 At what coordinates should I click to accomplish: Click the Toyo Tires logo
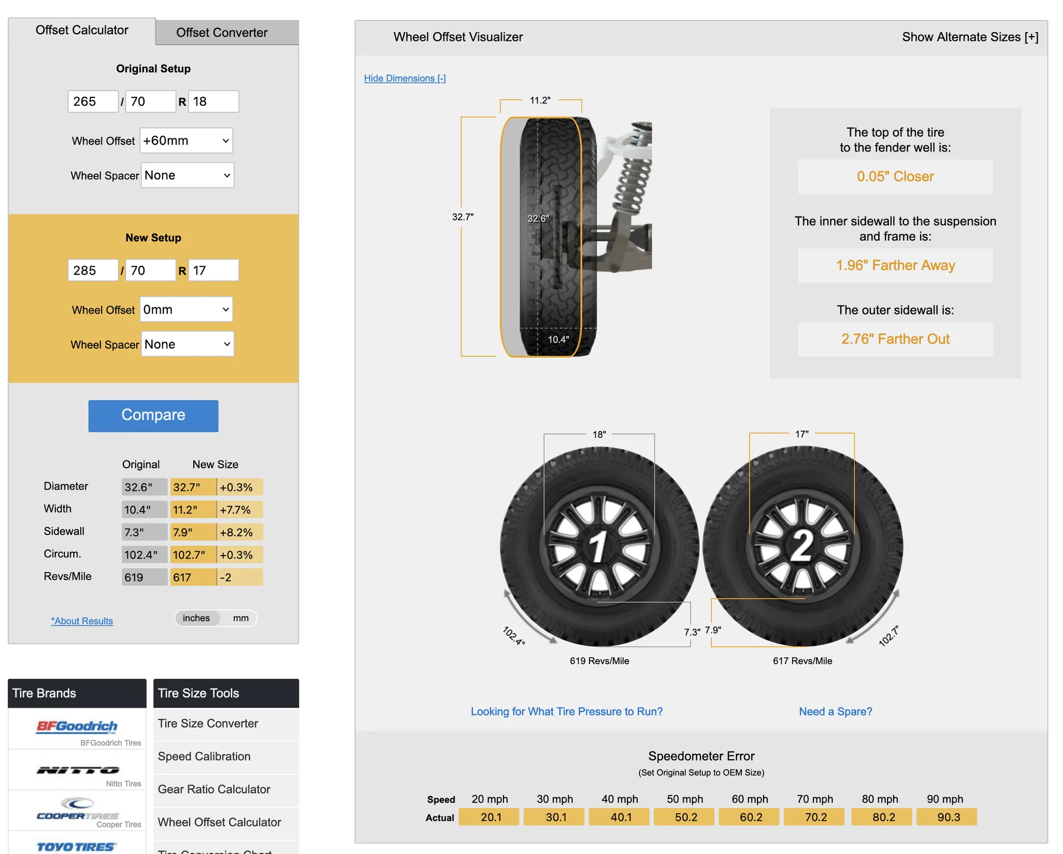coord(76,847)
